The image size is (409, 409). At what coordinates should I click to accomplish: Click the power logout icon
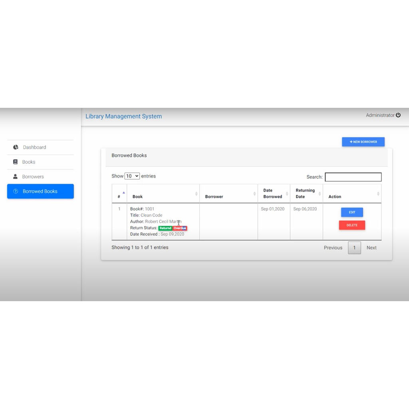[x=398, y=115]
